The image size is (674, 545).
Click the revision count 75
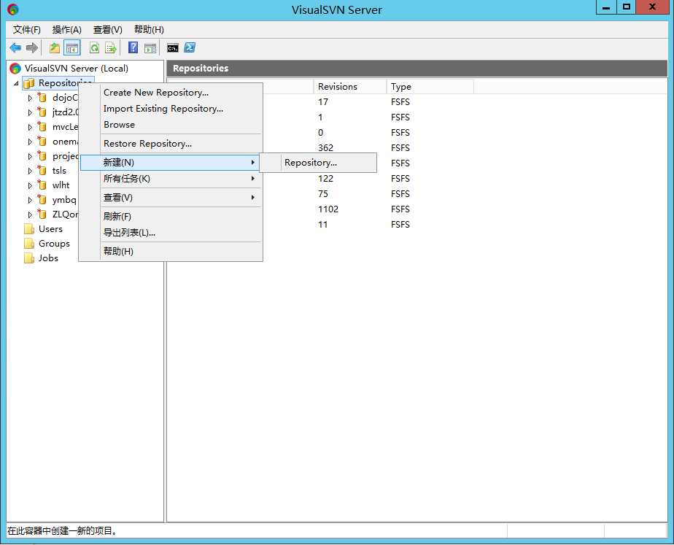pyautogui.click(x=323, y=194)
